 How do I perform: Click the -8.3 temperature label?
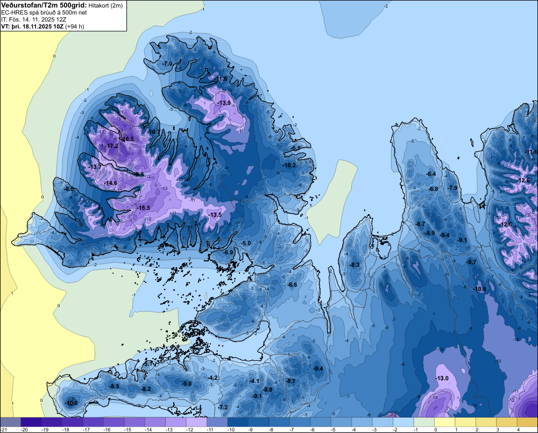(x=355, y=265)
